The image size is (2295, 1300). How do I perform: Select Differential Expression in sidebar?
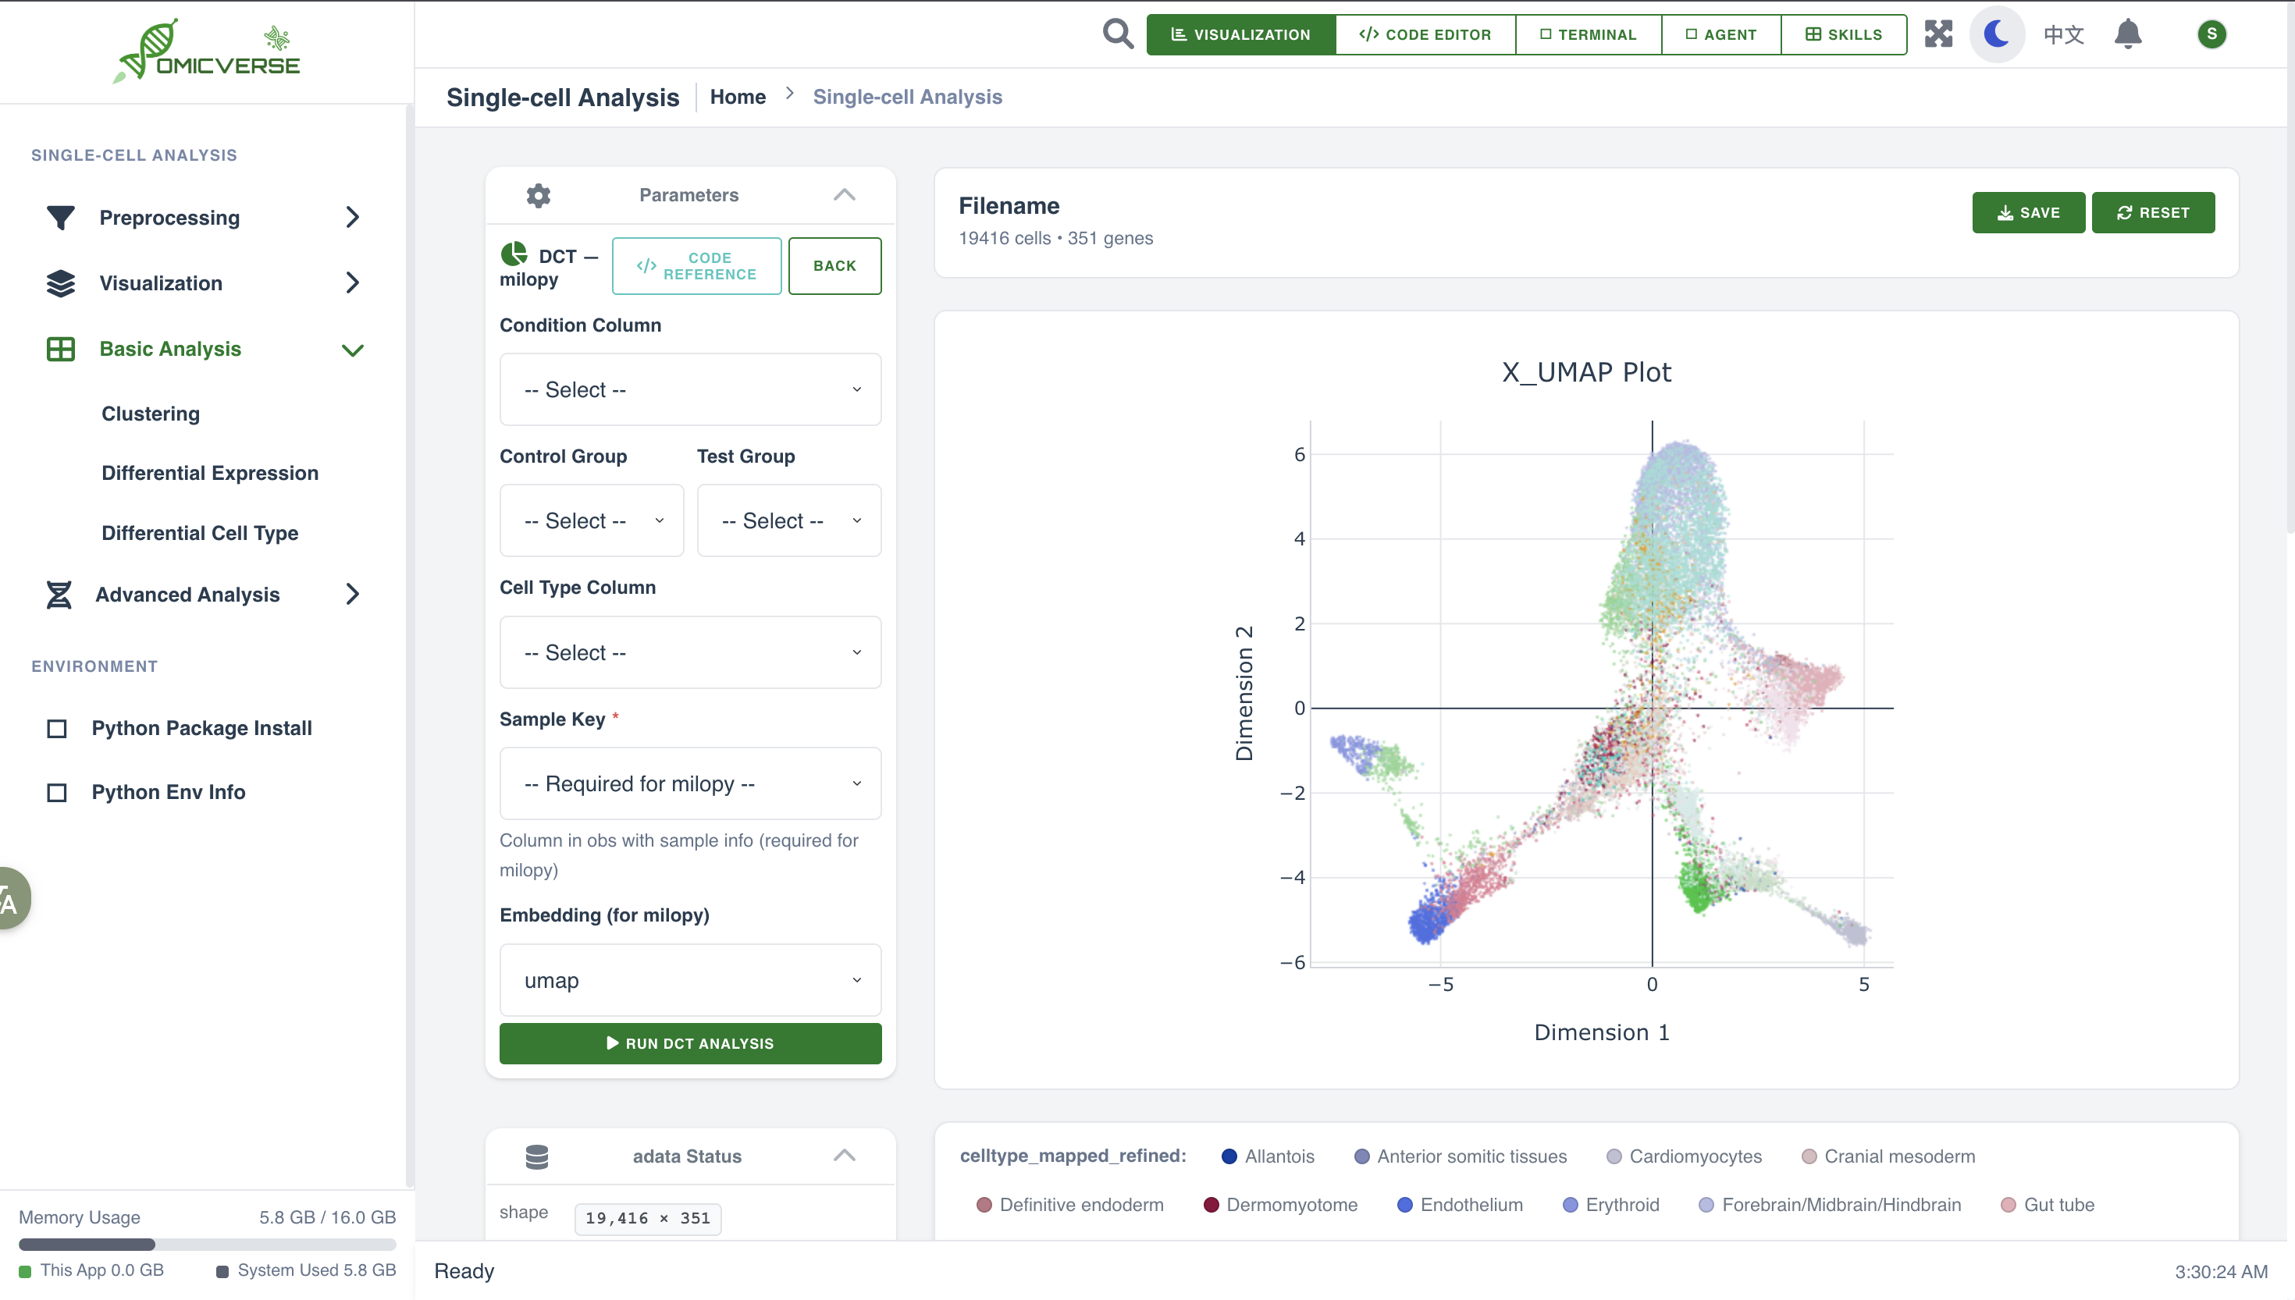pyautogui.click(x=210, y=473)
